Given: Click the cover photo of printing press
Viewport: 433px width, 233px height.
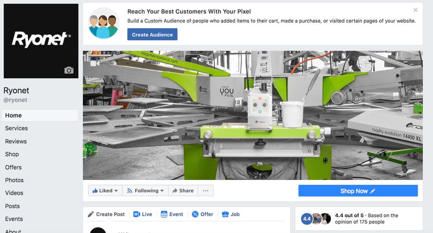Looking at the screenshot, I should (x=253, y=115).
